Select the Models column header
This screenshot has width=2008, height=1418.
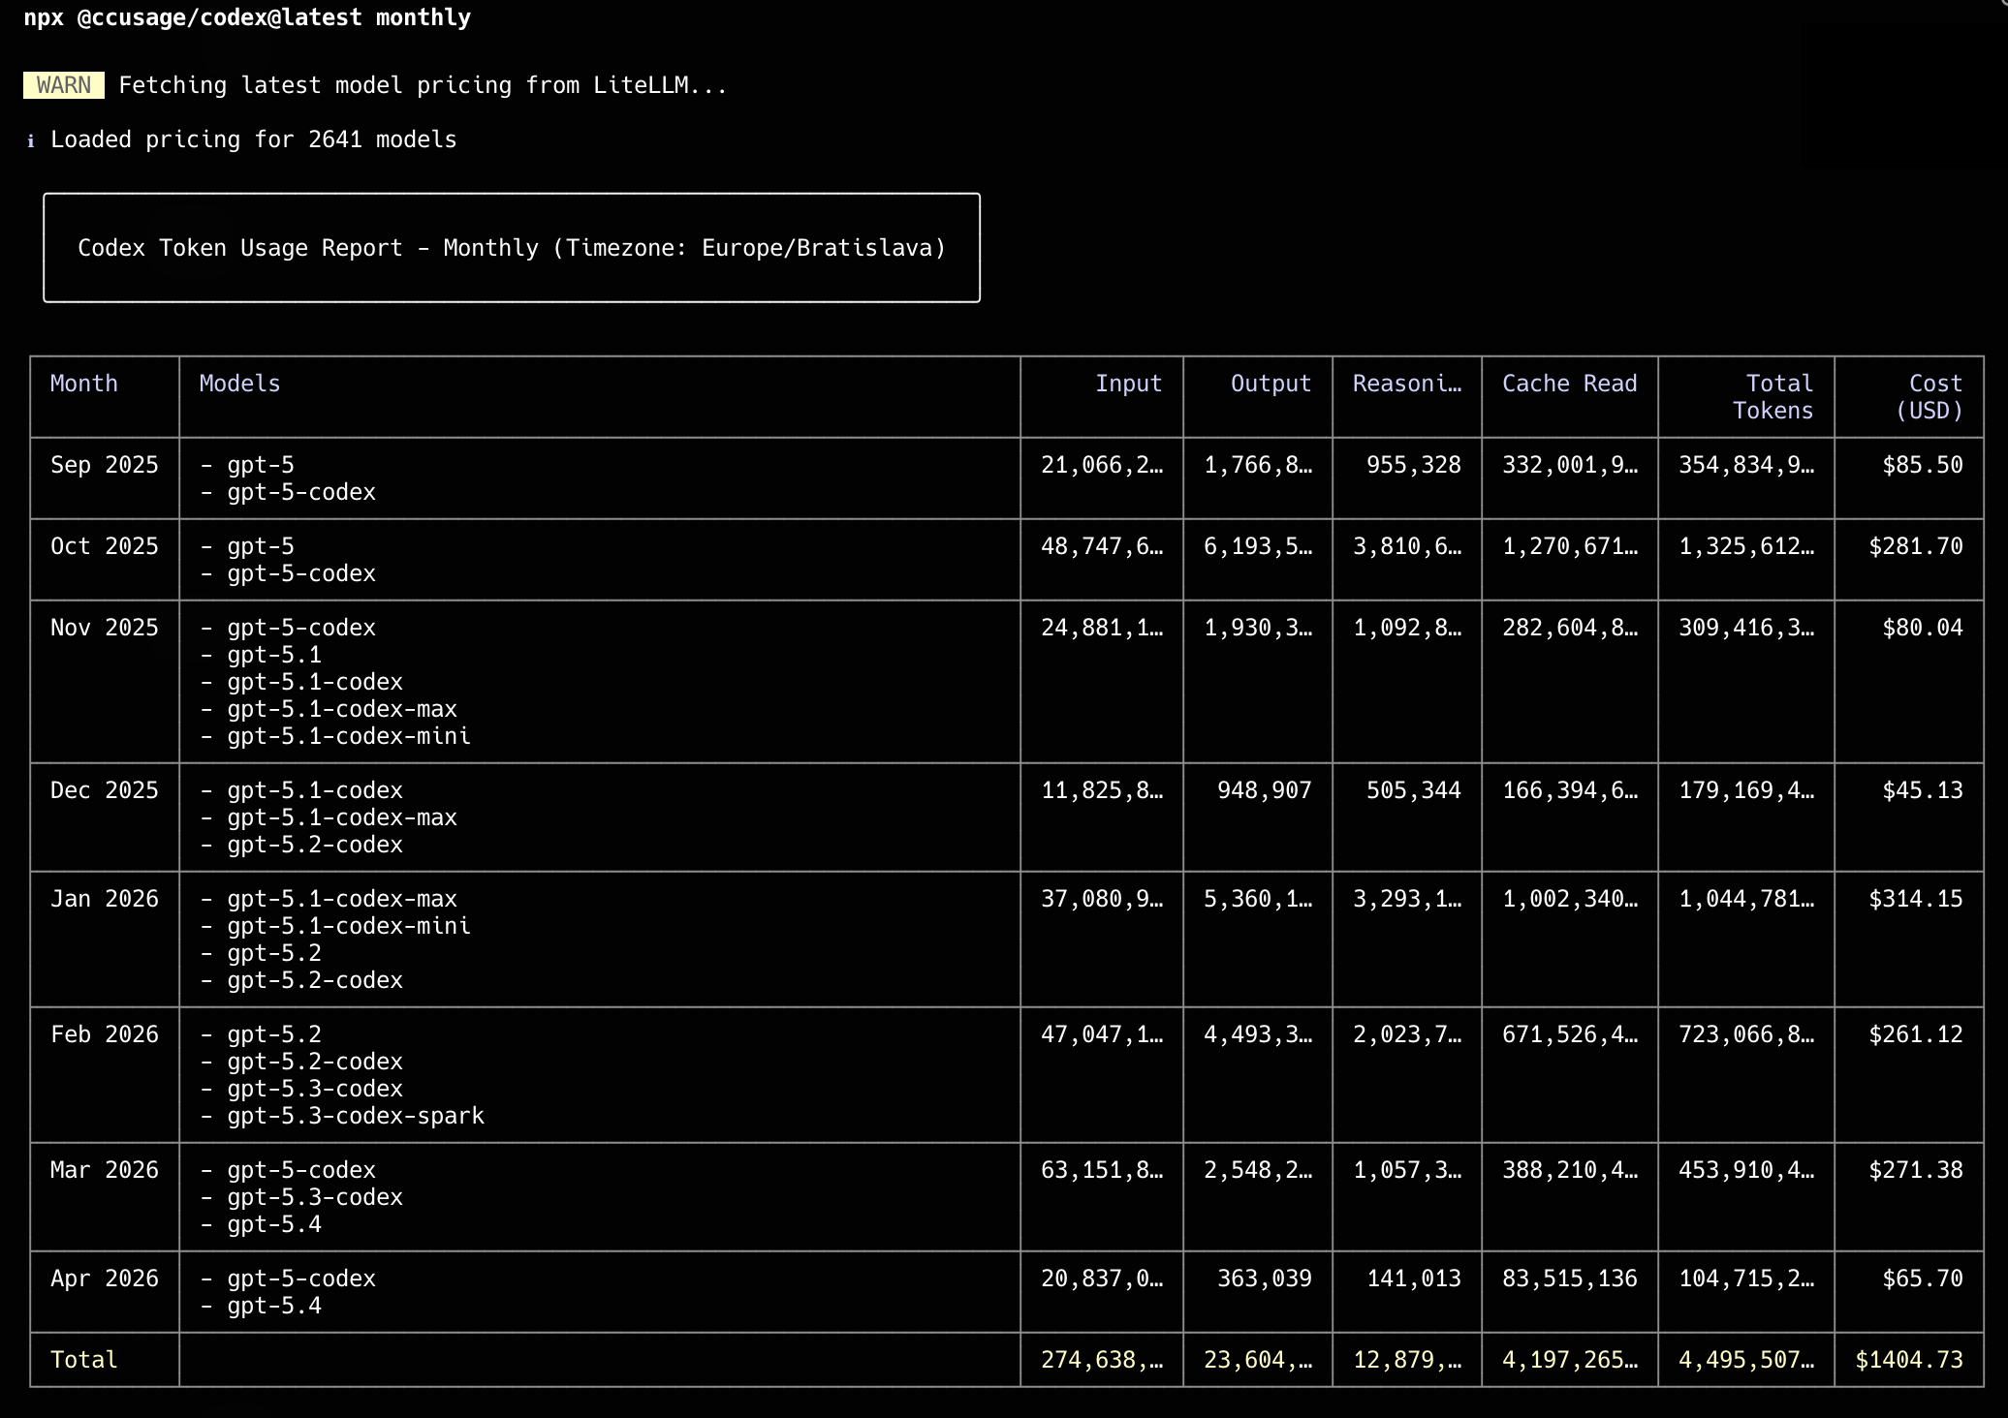pyautogui.click(x=237, y=384)
